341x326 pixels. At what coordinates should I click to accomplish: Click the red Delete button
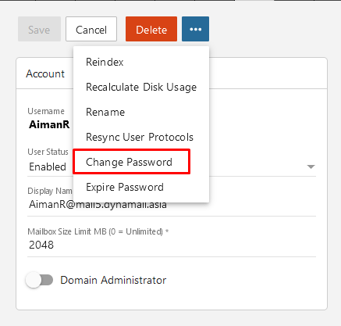tap(151, 29)
